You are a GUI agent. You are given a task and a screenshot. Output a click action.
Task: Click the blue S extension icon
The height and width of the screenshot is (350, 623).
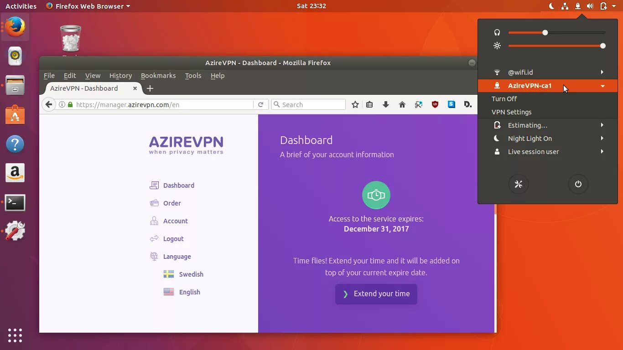click(x=452, y=104)
